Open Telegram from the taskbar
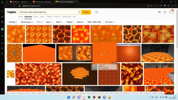 pyautogui.click(x=104, y=97)
